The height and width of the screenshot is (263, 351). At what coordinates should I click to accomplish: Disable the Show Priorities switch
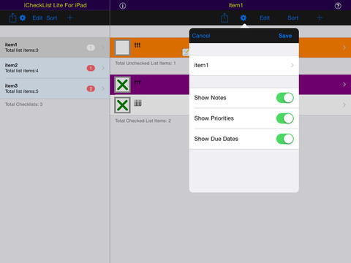point(284,118)
